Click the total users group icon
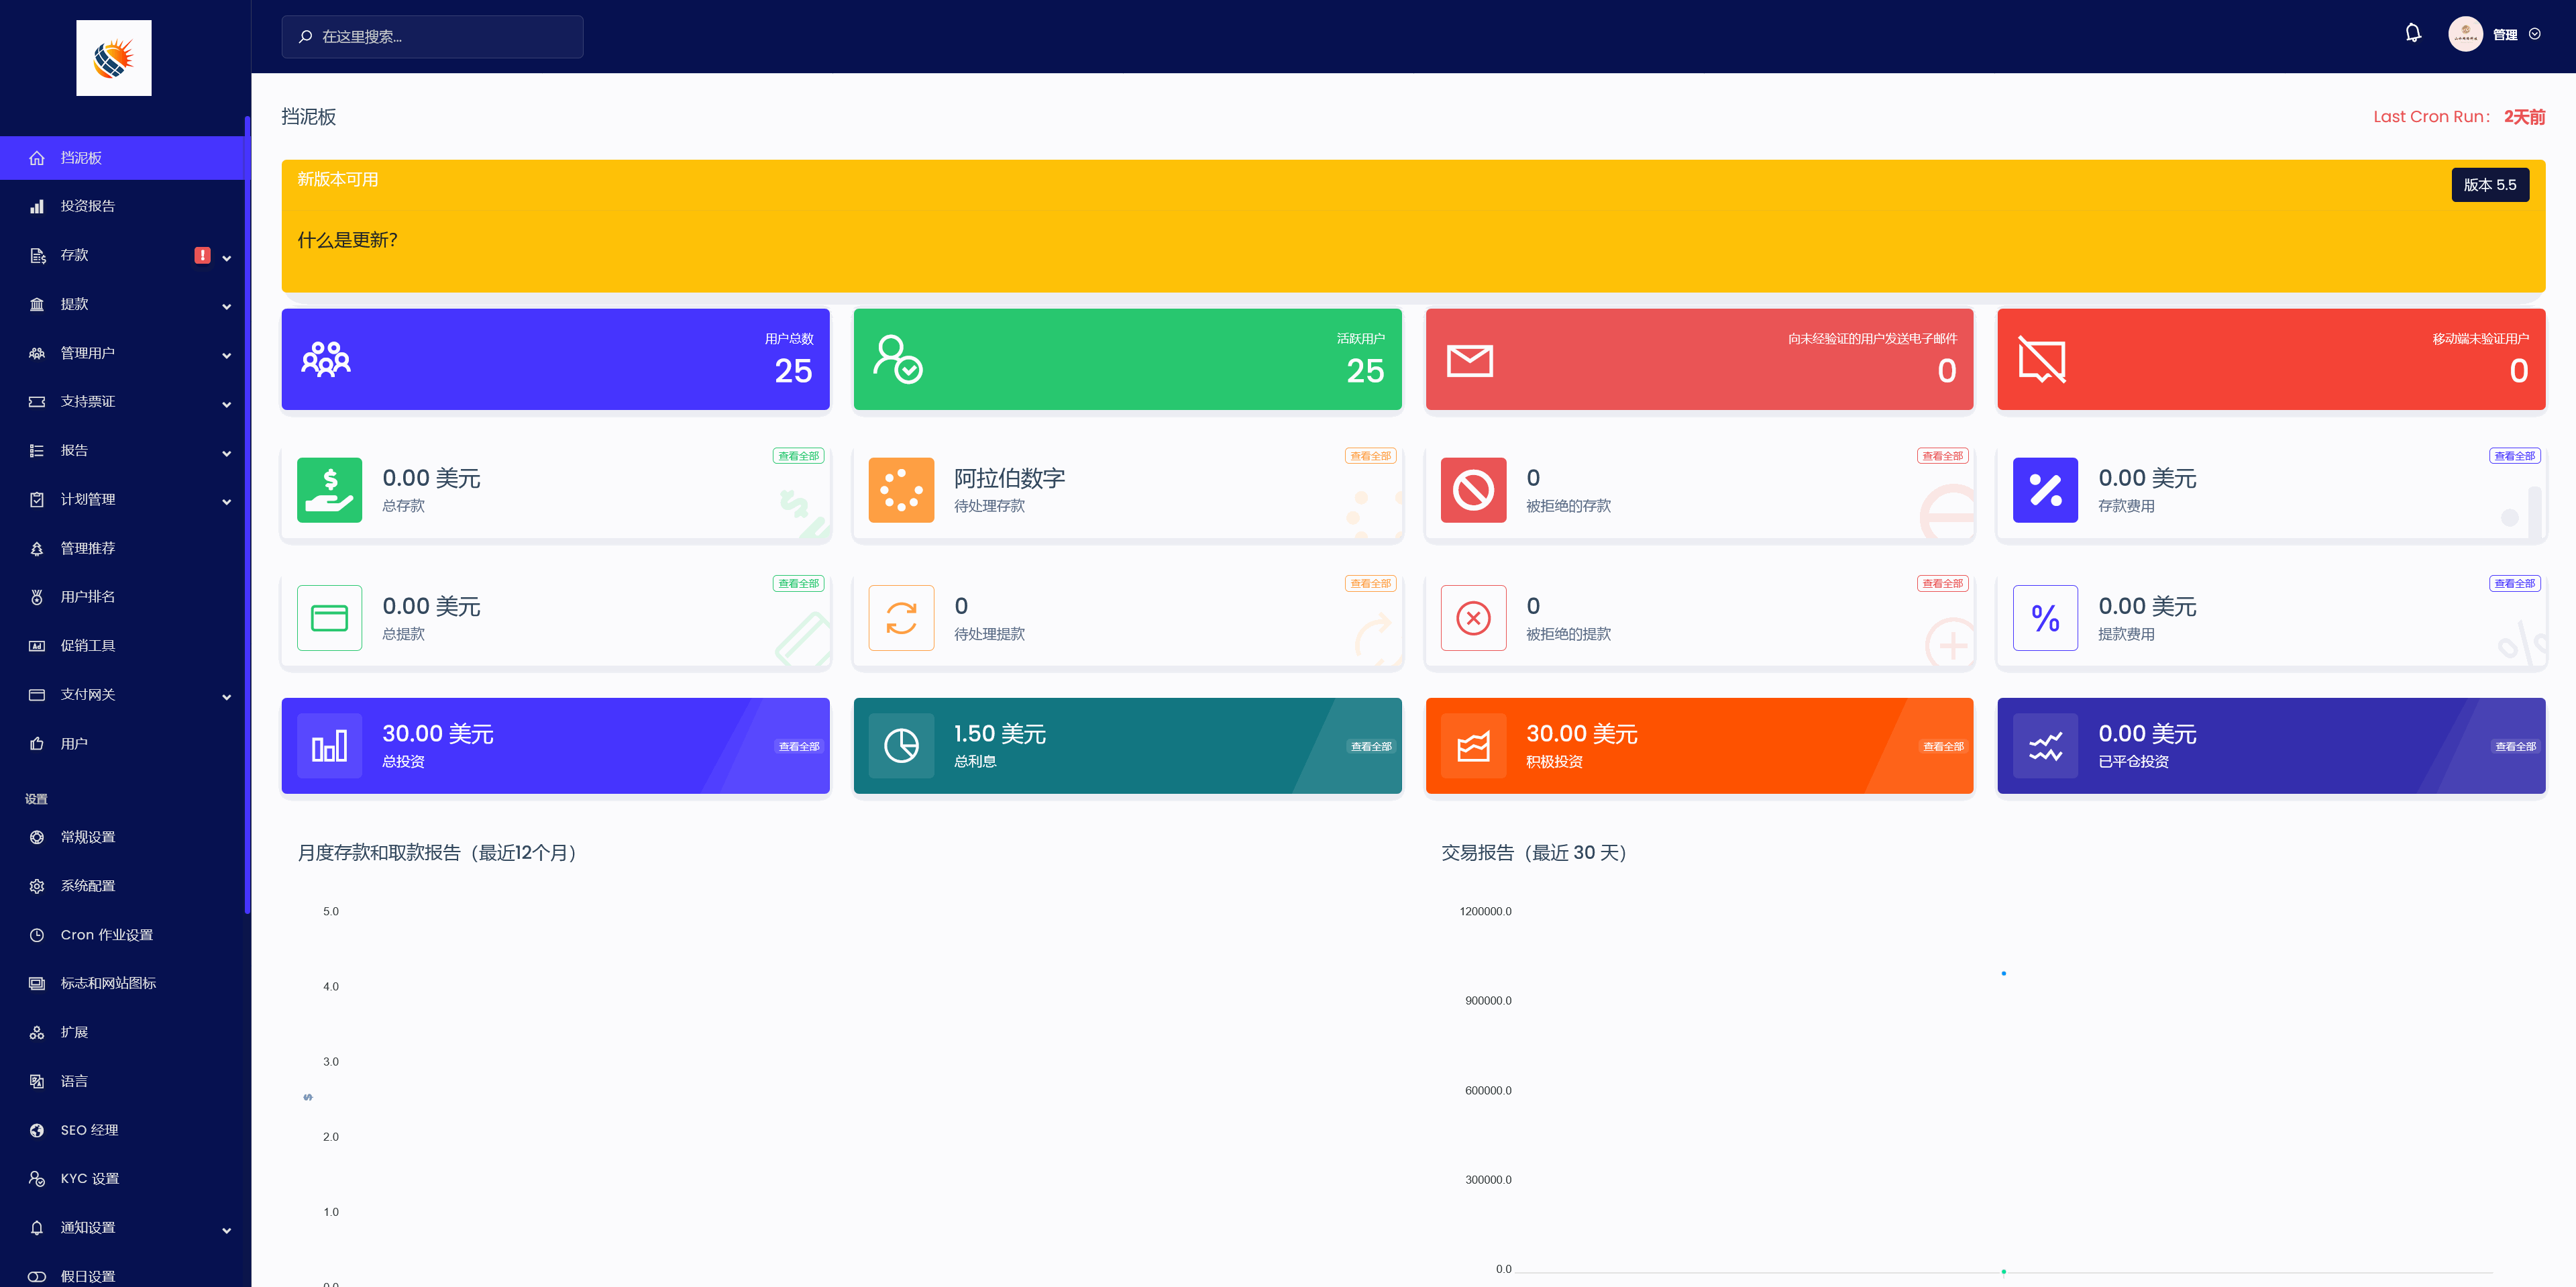This screenshot has height=1287, width=2576. [326, 359]
